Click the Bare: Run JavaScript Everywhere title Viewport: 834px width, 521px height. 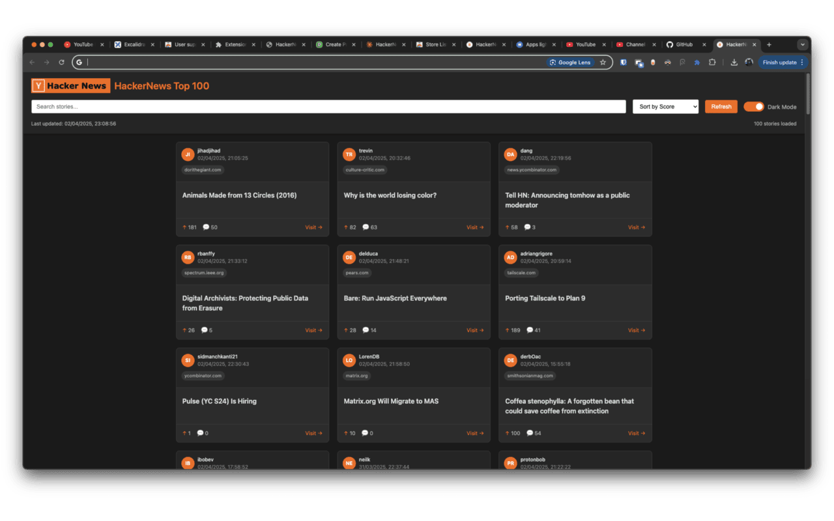coord(395,298)
